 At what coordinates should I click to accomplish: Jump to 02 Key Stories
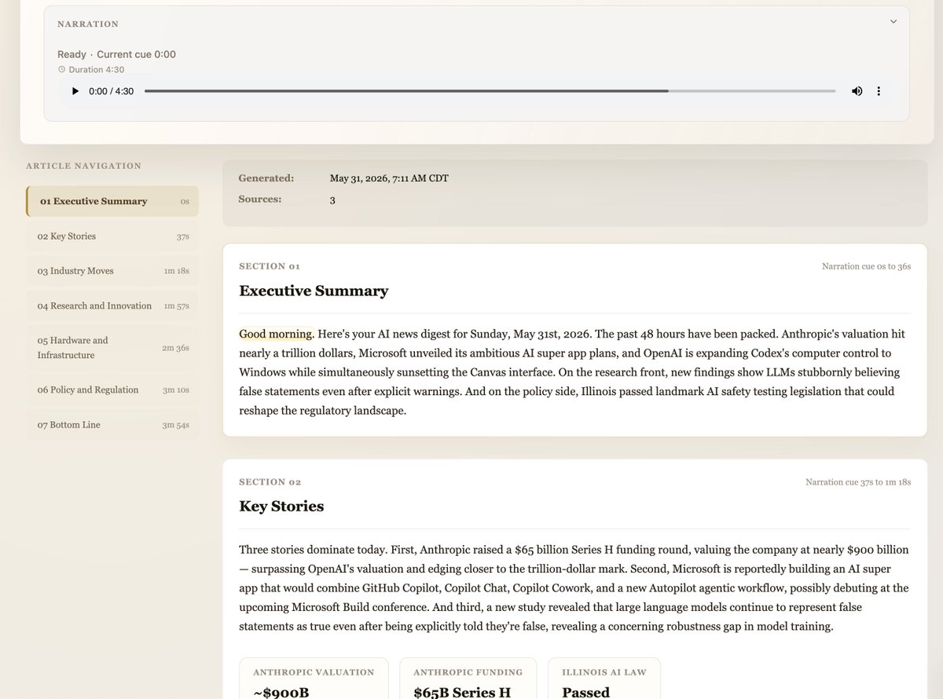coord(112,236)
